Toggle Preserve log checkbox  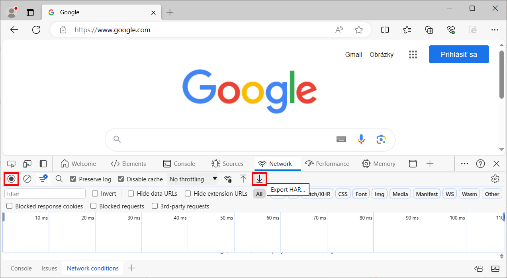click(x=73, y=179)
